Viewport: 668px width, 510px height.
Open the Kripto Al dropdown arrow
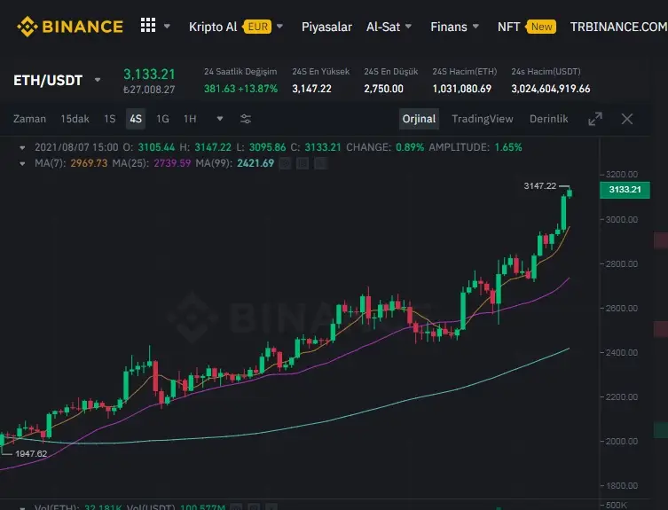tap(279, 27)
